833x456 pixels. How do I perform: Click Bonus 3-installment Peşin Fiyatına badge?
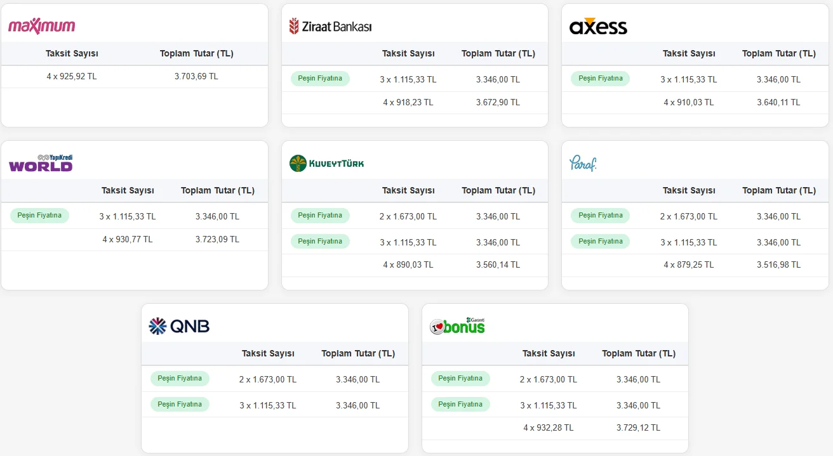[x=460, y=405]
